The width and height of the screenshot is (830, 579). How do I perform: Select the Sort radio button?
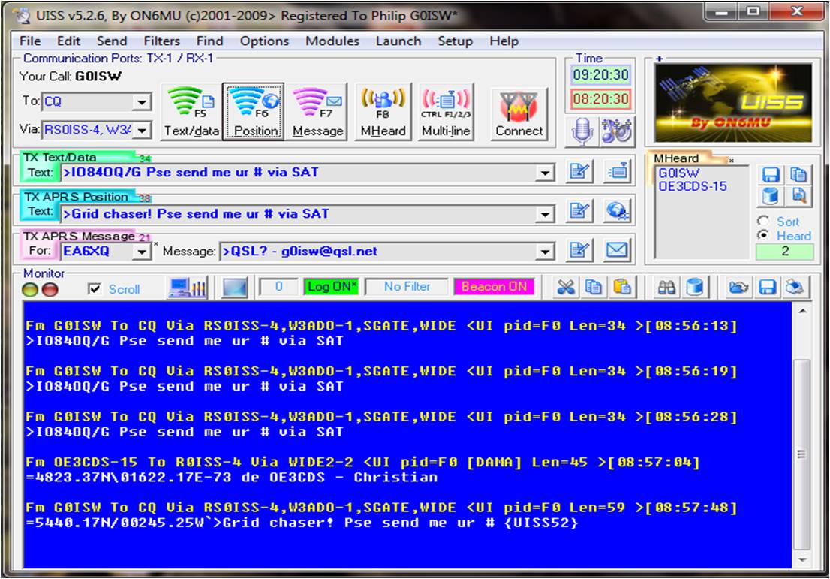tap(763, 220)
